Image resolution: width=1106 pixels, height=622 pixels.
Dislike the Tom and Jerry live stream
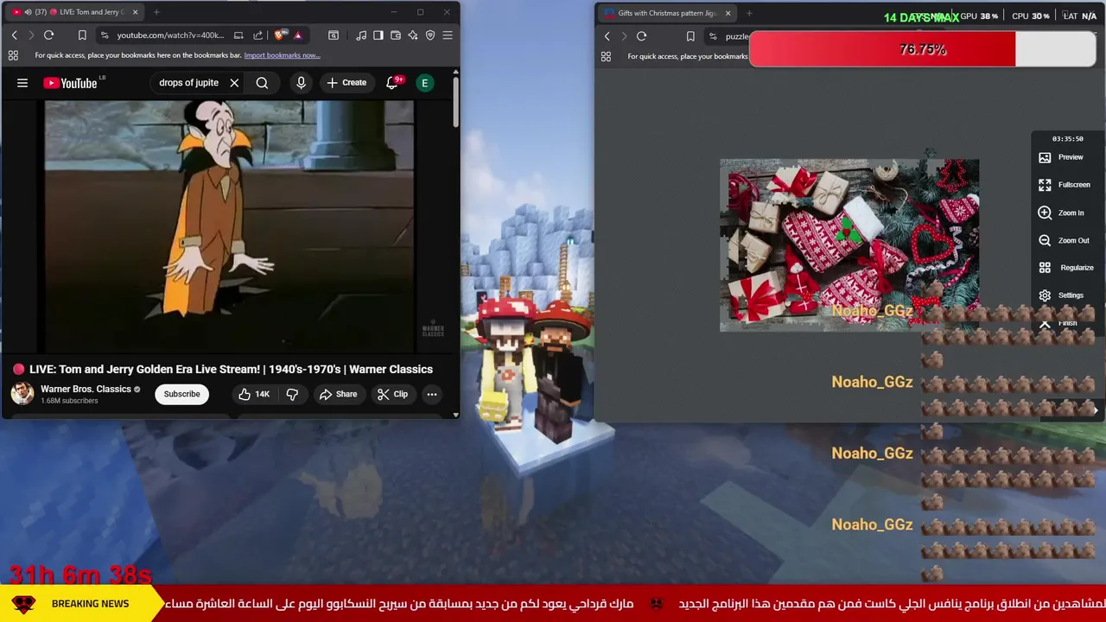[292, 394]
